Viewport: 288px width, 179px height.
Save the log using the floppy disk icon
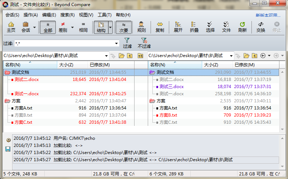click(x=8, y=149)
